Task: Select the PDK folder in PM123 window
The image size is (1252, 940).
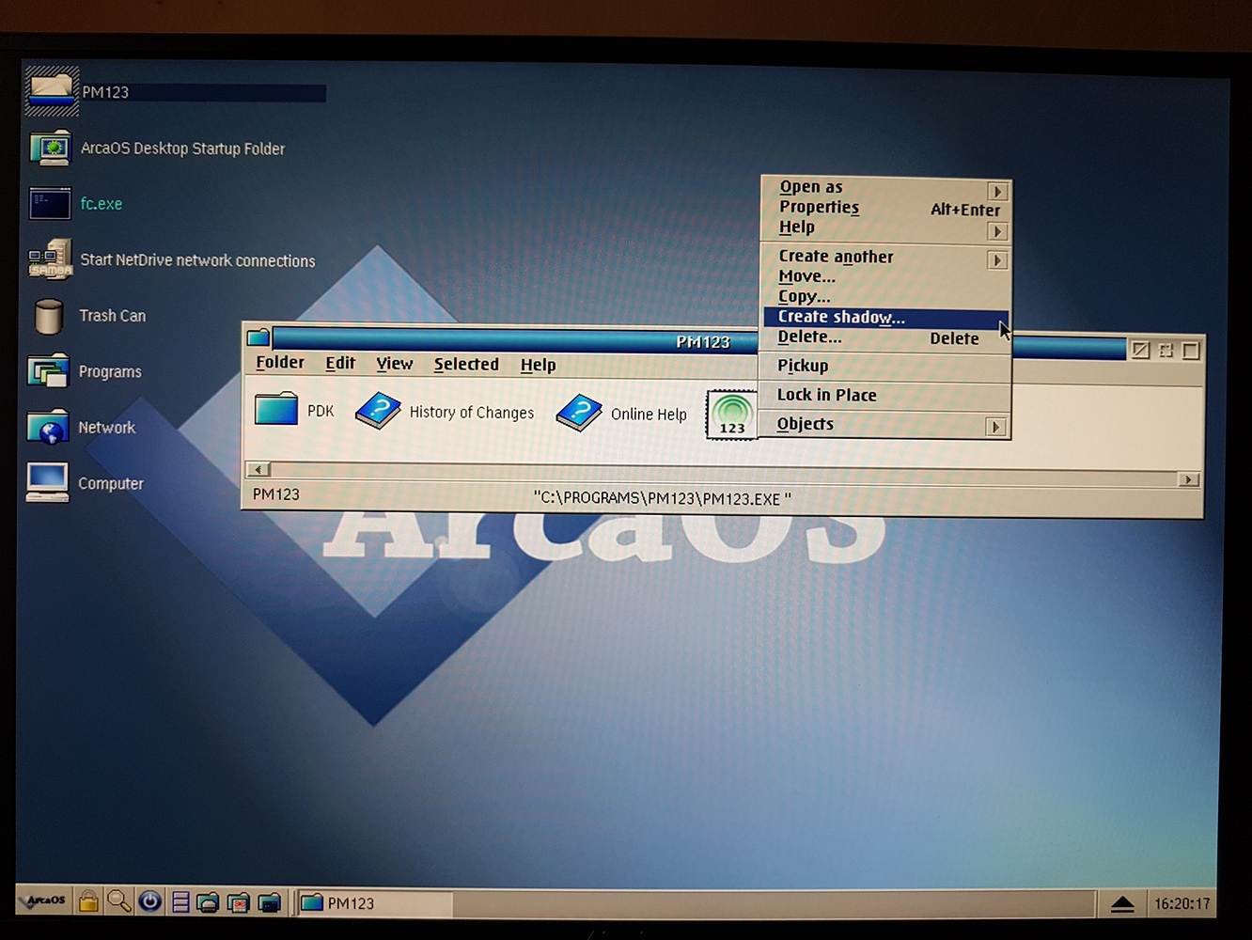Action: (276, 410)
